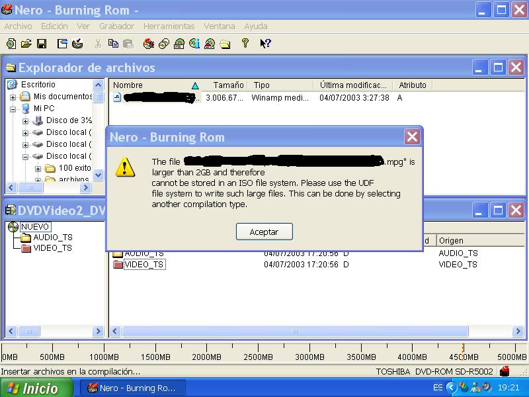Click the Disc Info icon
The width and height of the screenshot is (529, 397).
(x=194, y=44)
